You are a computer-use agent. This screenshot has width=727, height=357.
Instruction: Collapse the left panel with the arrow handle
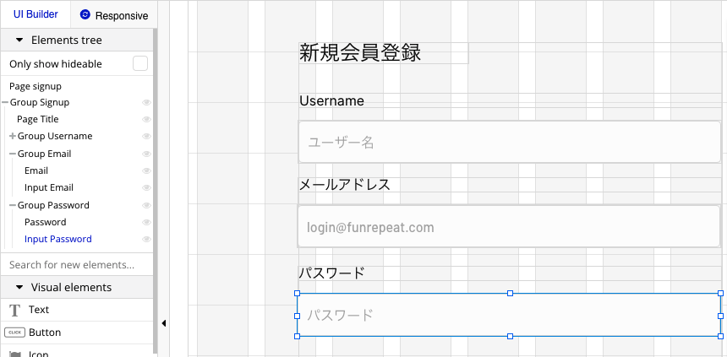[x=163, y=323]
